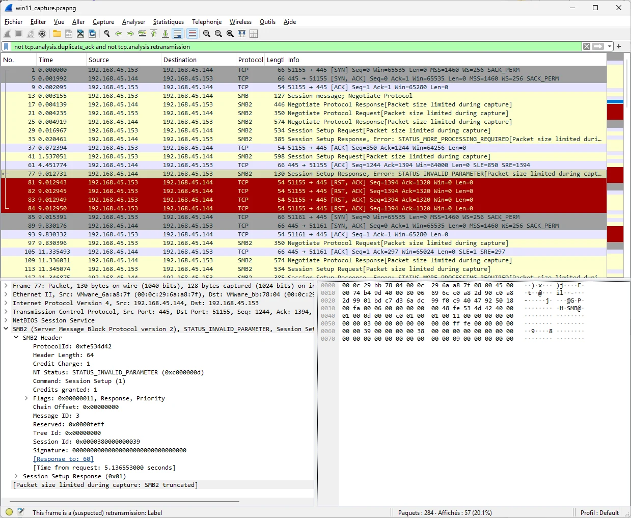Sort by the Protocol column header

pos(250,60)
